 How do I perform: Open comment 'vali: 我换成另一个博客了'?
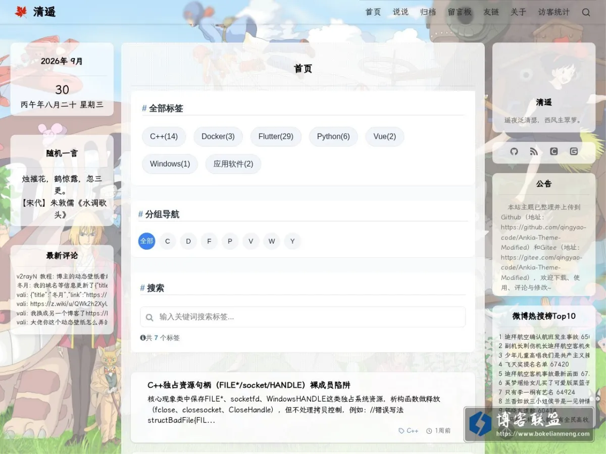[62, 313]
